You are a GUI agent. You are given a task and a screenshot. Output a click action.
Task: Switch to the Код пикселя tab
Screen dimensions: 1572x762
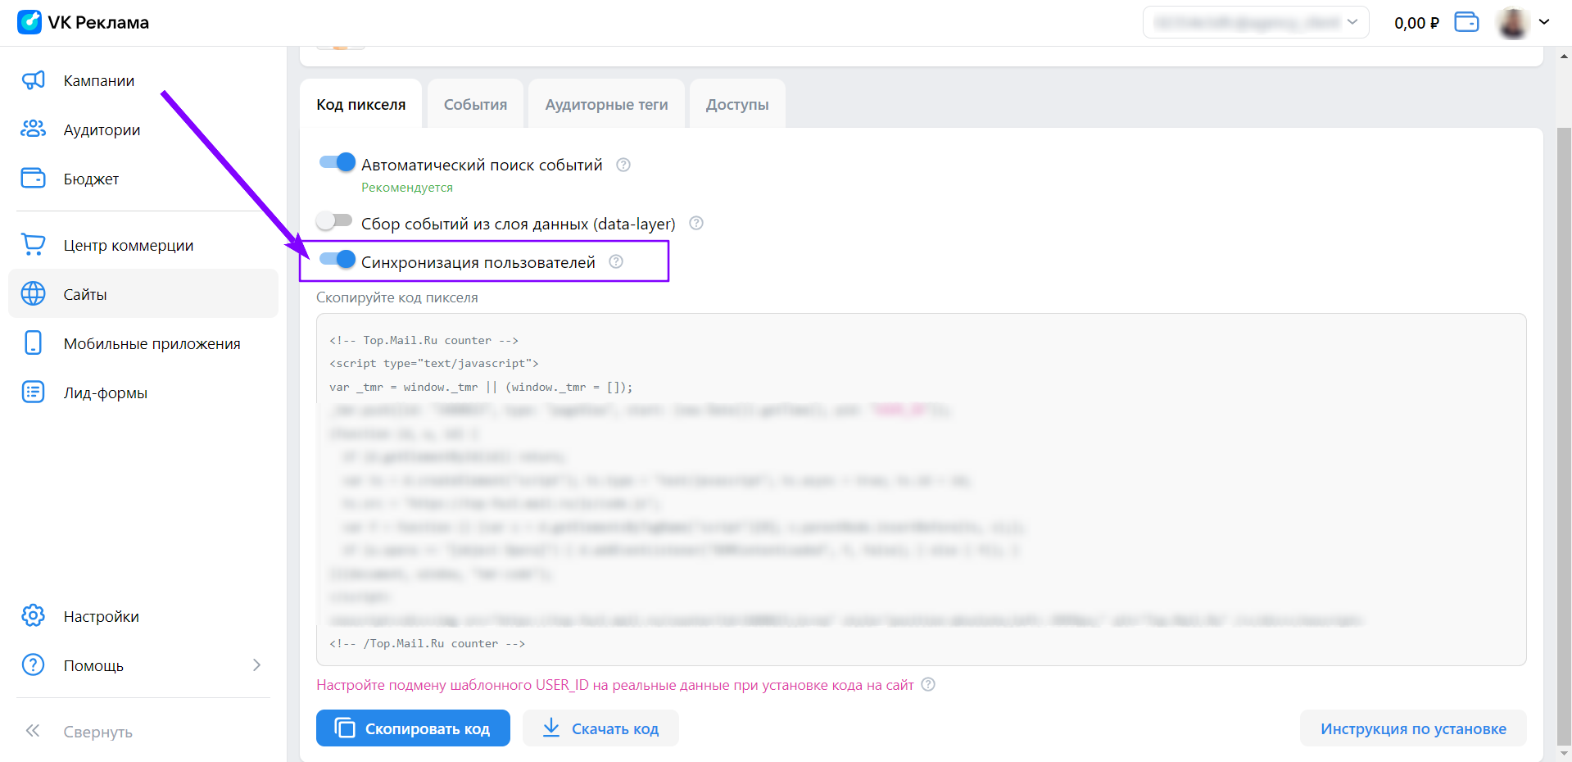[x=361, y=104]
